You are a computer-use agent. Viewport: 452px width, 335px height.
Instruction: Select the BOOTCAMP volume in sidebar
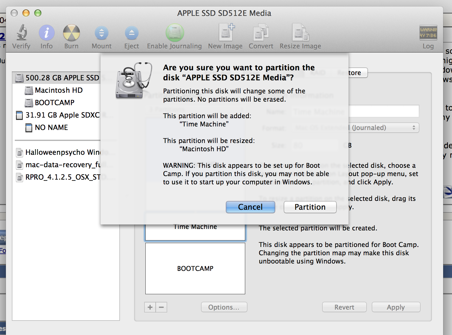pyautogui.click(x=54, y=103)
